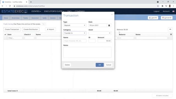Switch to the Assets tab
The image size is (176, 99).
point(53,18)
